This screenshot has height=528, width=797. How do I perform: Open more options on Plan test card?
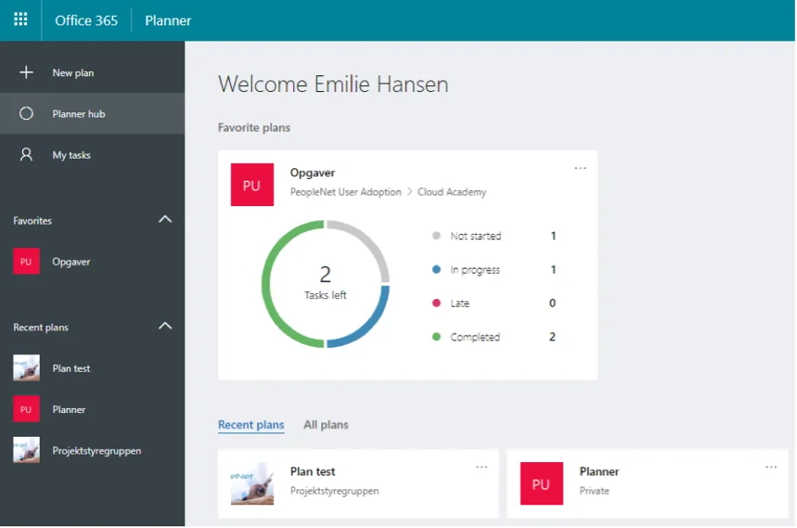pyautogui.click(x=482, y=467)
